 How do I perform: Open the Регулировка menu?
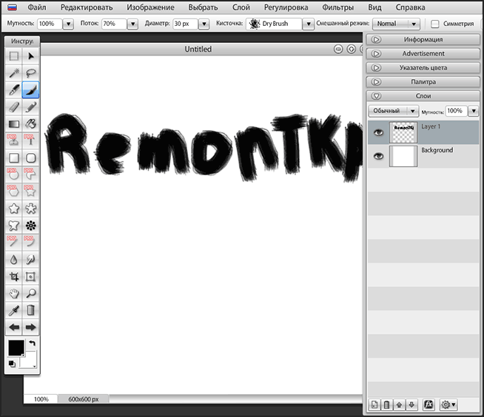point(286,7)
